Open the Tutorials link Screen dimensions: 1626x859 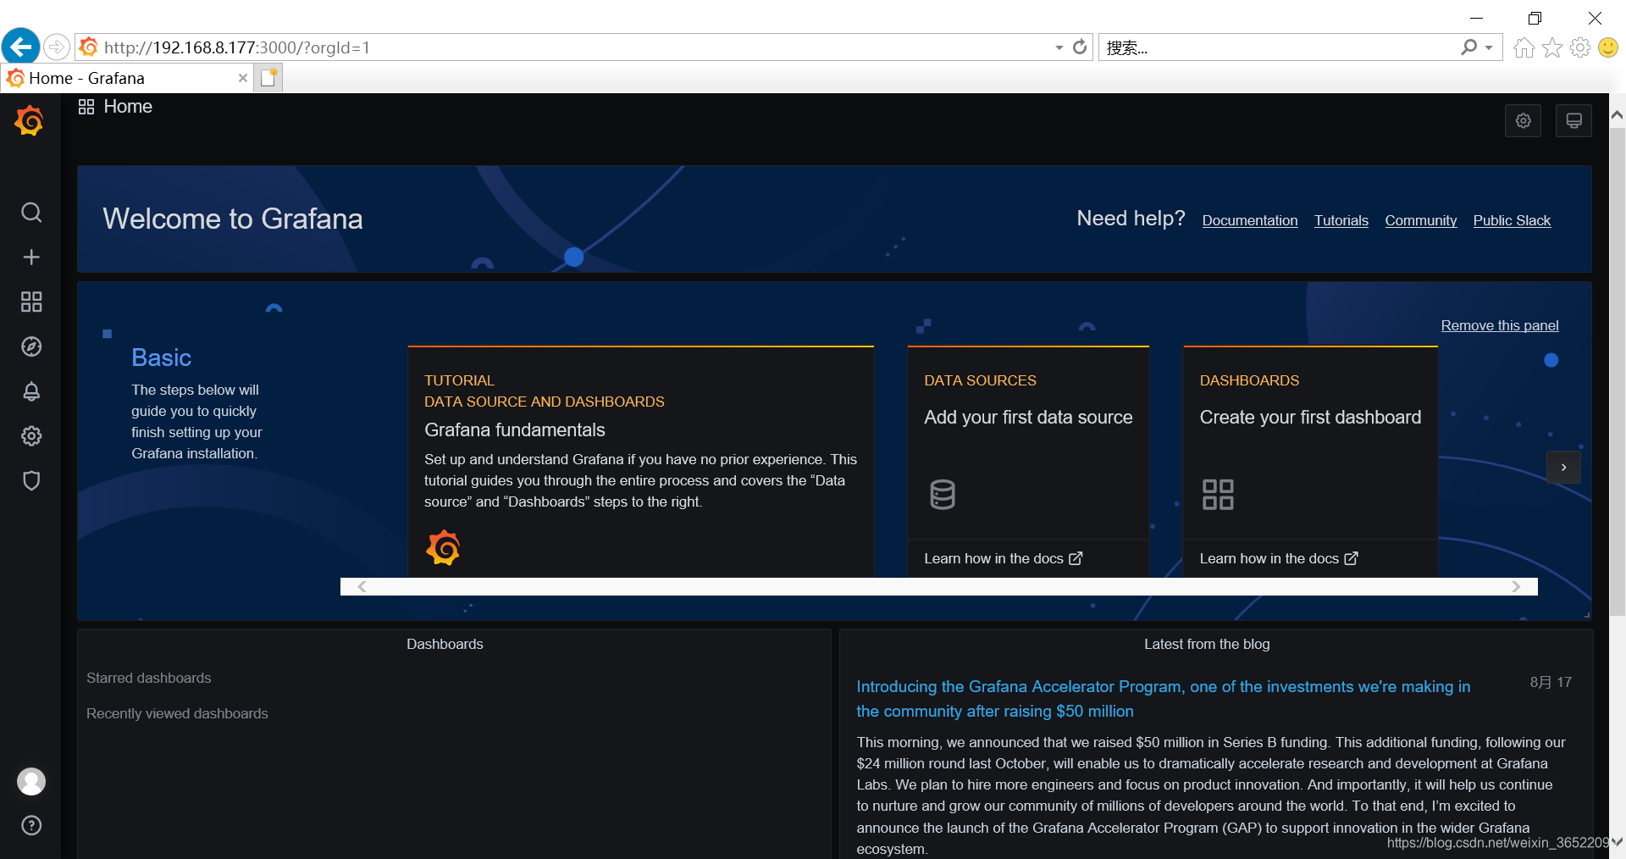point(1341,220)
